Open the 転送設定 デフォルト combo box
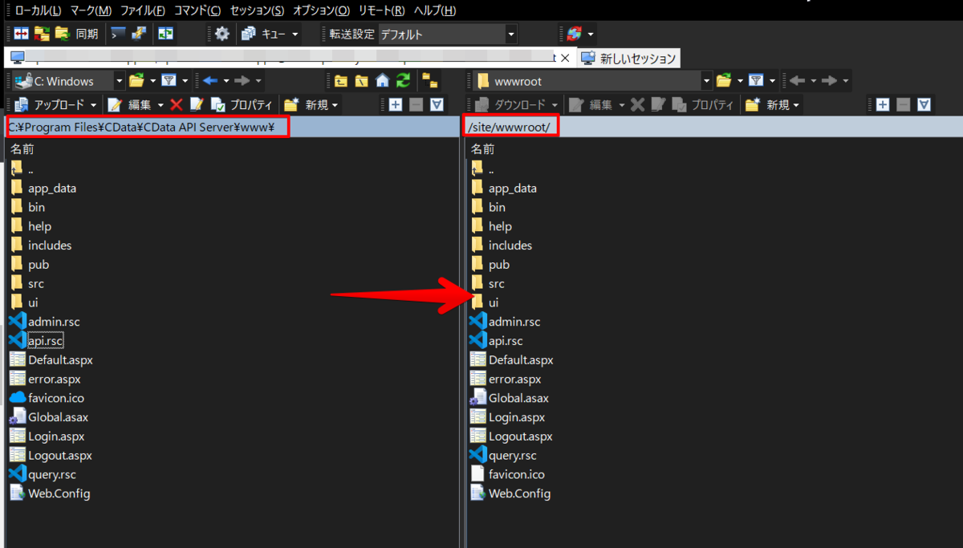This screenshot has height=548, width=963. point(447,35)
